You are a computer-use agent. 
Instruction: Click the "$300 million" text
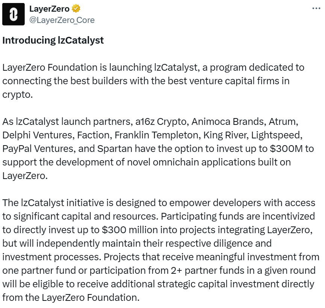click(134, 229)
